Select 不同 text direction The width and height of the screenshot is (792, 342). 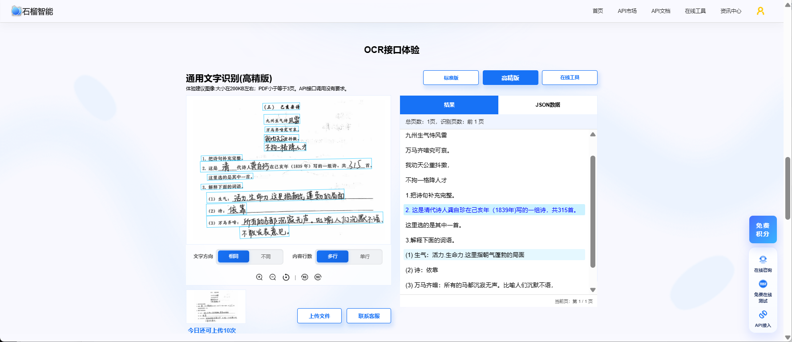[266, 257]
